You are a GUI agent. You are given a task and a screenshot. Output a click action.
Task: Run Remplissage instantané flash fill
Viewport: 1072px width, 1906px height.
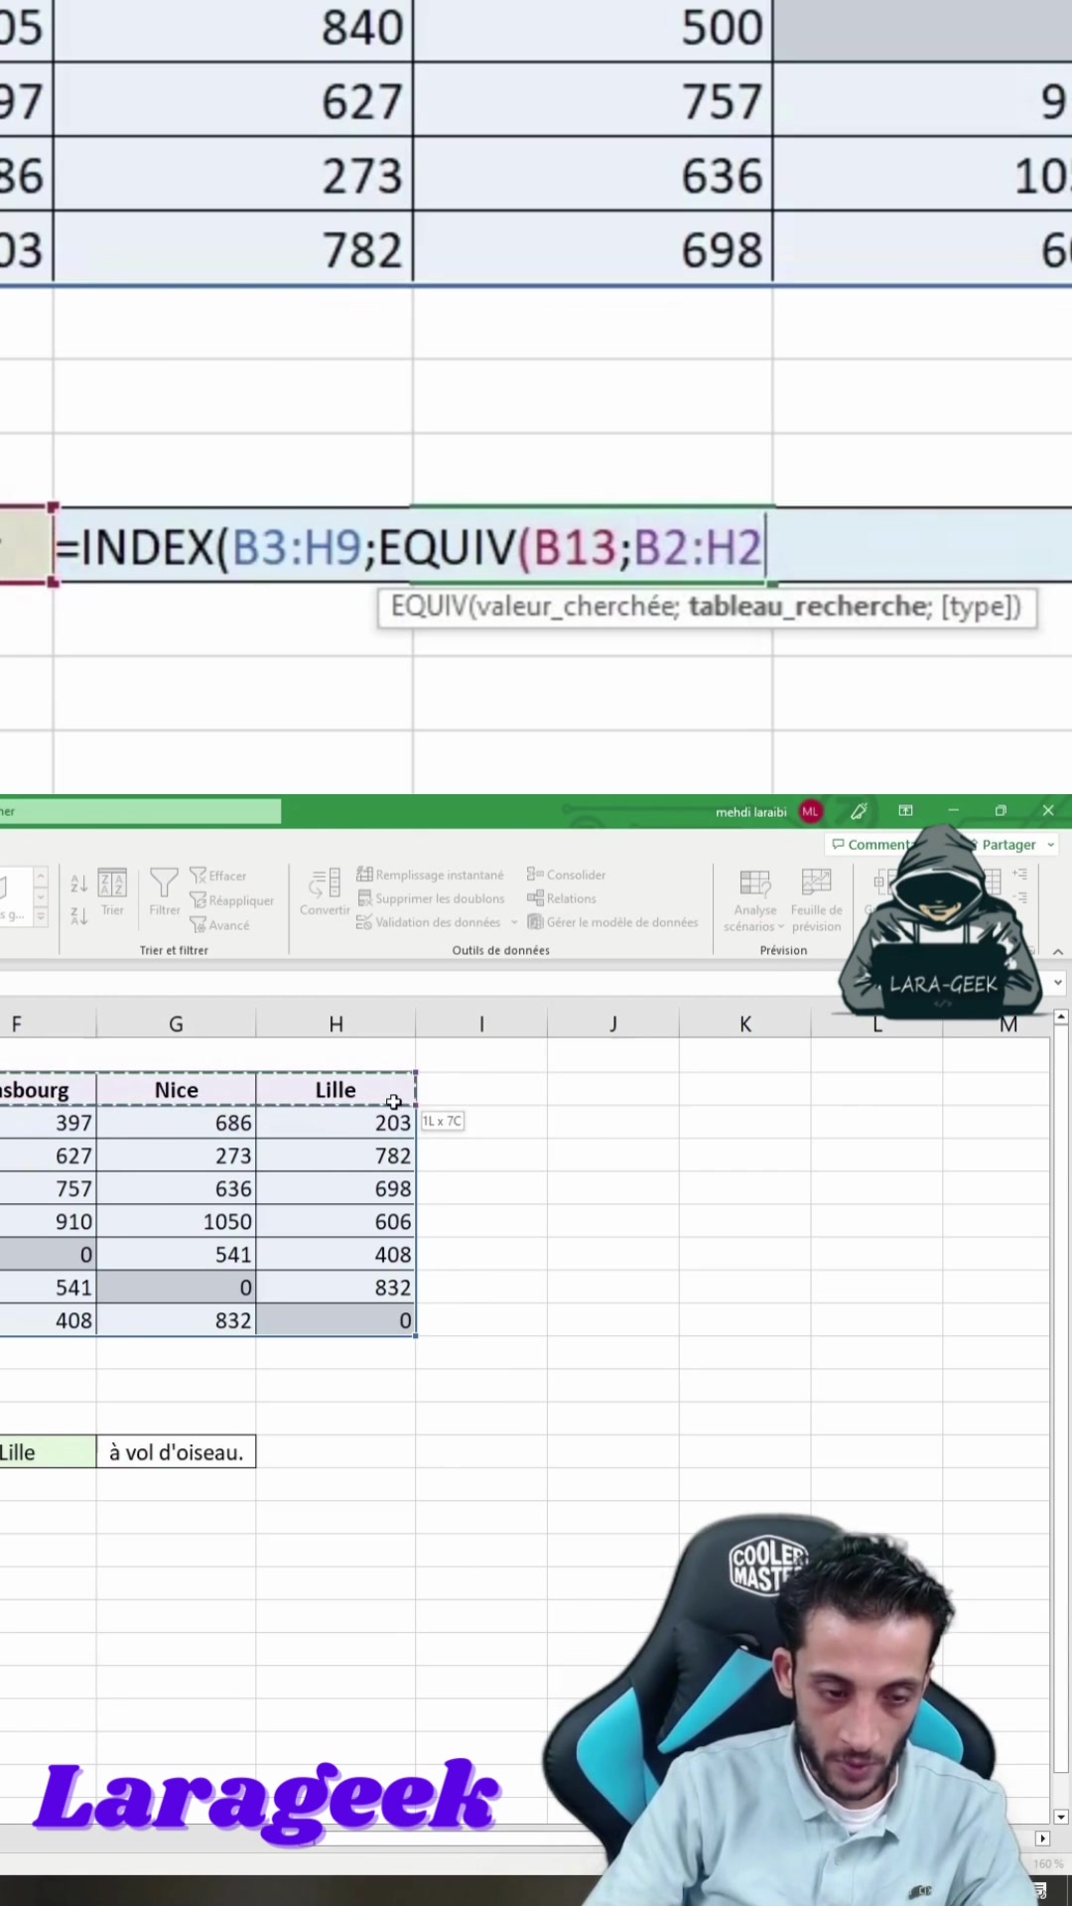[431, 875]
